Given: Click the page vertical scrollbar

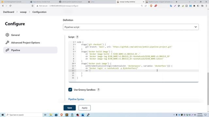Looking at the screenshot, I should click(208, 89).
